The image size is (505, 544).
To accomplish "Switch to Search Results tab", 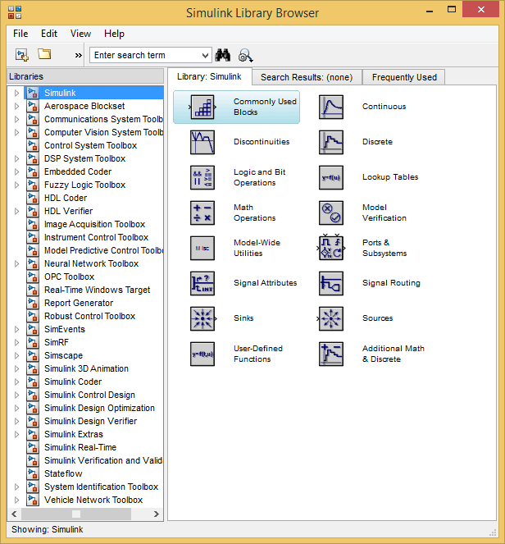I will 307,77.
